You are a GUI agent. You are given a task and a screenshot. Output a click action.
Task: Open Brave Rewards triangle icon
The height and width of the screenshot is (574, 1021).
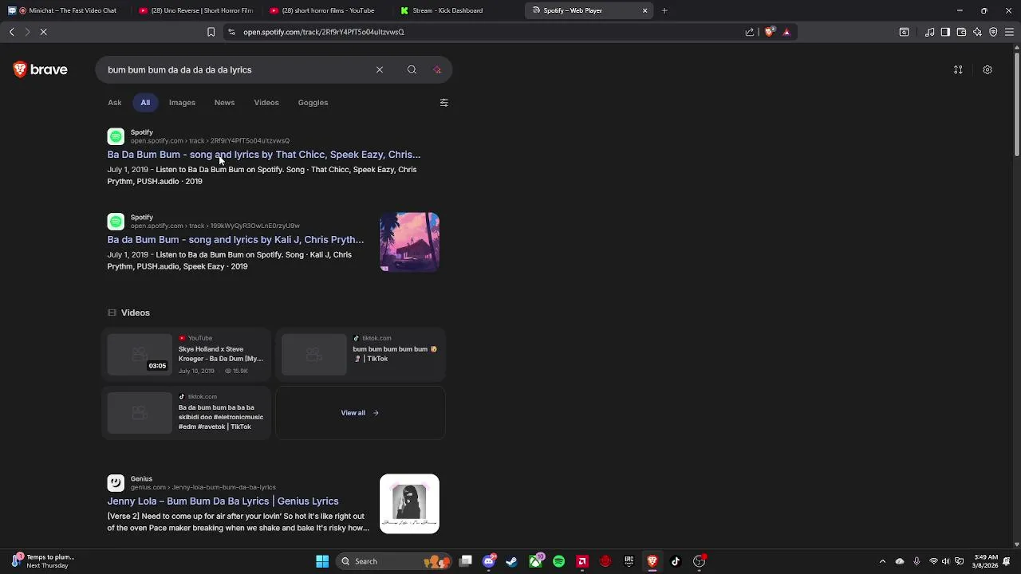786,32
